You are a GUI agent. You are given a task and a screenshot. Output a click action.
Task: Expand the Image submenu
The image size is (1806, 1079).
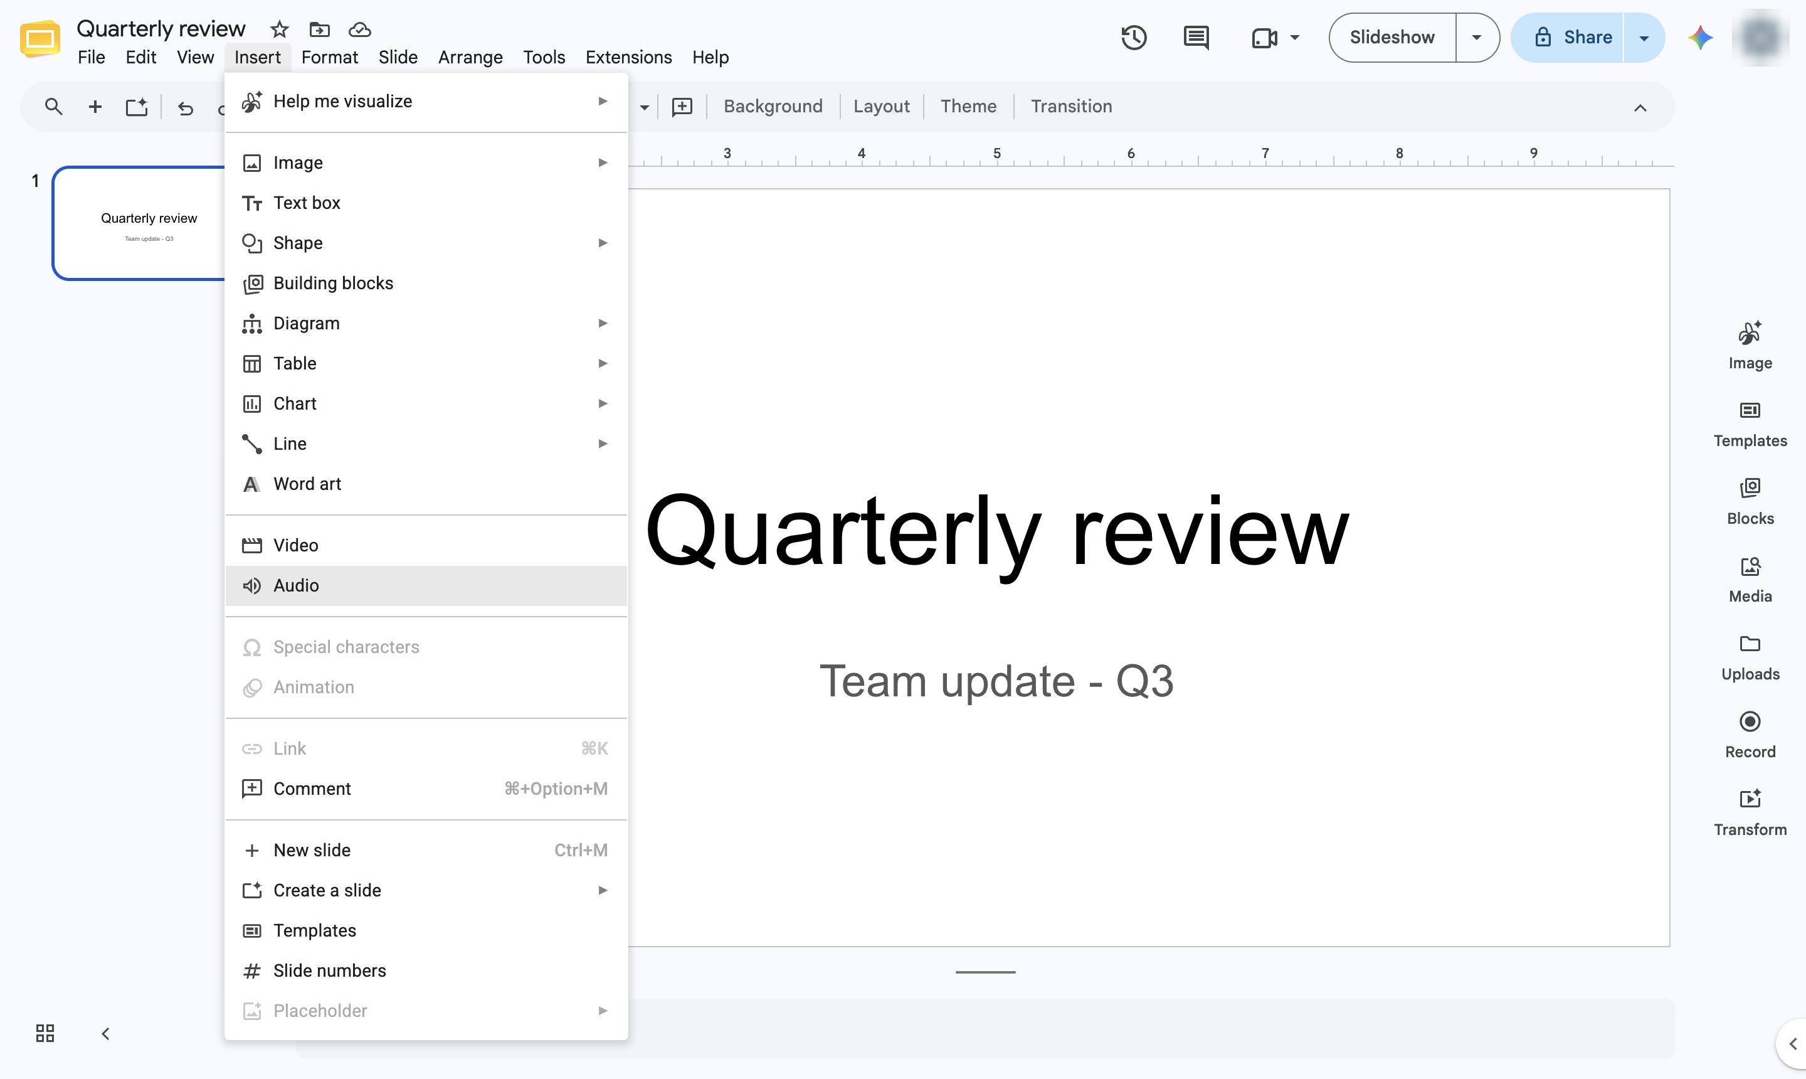[x=426, y=163]
